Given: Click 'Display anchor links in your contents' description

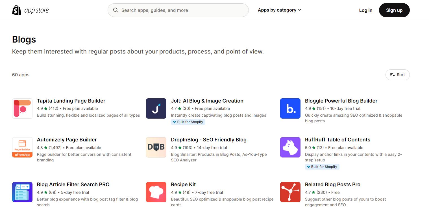Looking at the screenshot, I should (x=353, y=157).
